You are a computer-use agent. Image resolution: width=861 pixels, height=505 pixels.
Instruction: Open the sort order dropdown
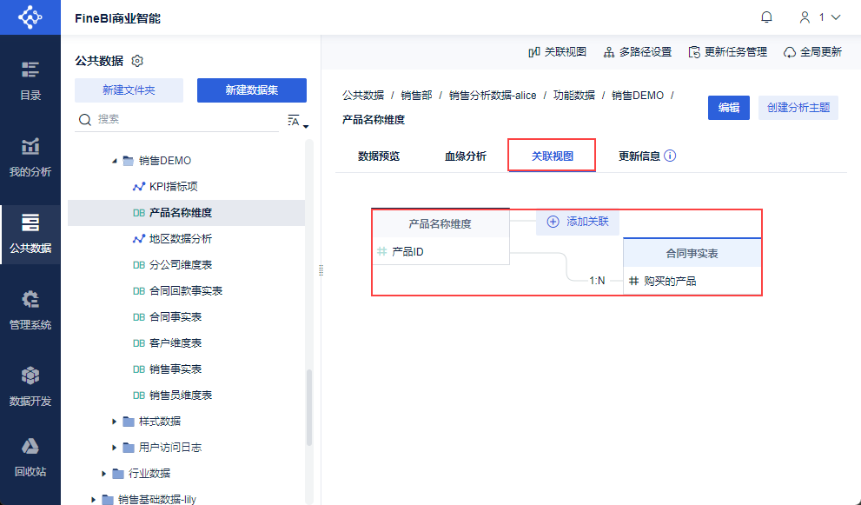(x=298, y=122)
